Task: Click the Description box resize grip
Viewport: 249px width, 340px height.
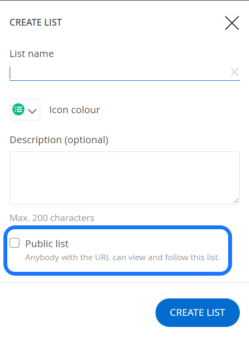Action: [x=236, y=201]
